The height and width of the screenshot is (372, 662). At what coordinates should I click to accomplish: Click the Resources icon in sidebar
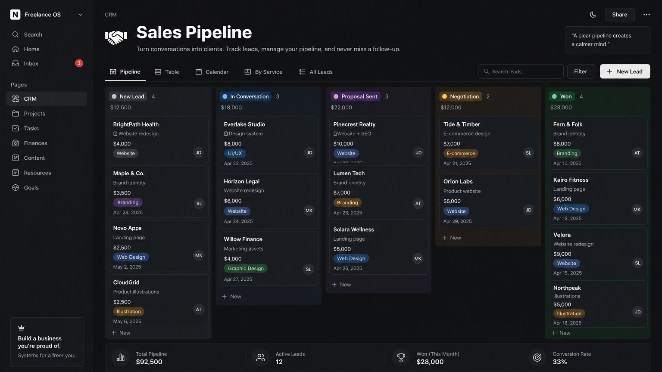coord(16,173)
